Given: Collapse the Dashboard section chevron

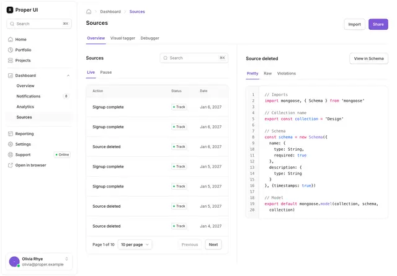Looking at the screenshot, I should click(68, 76).
